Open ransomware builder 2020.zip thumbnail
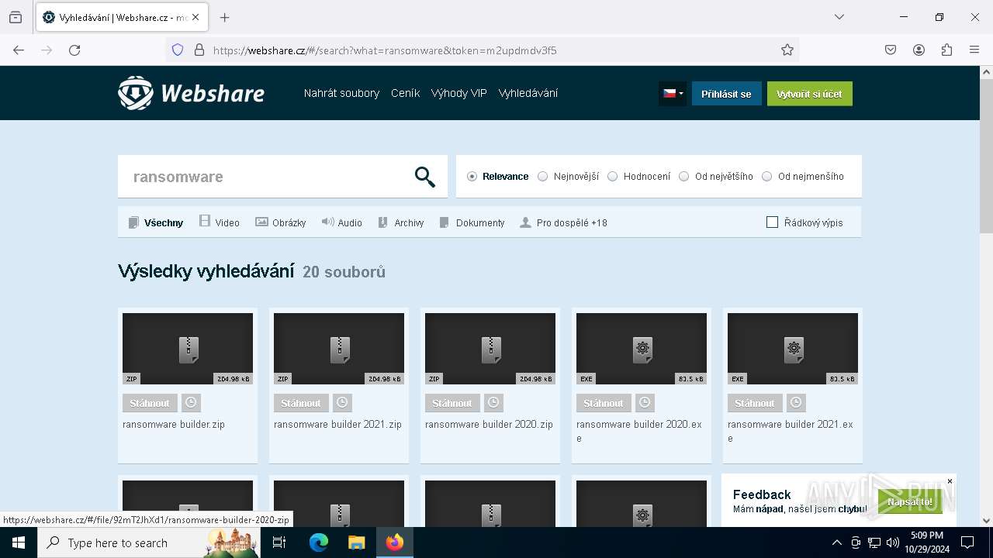 click(x=490, y=349)
